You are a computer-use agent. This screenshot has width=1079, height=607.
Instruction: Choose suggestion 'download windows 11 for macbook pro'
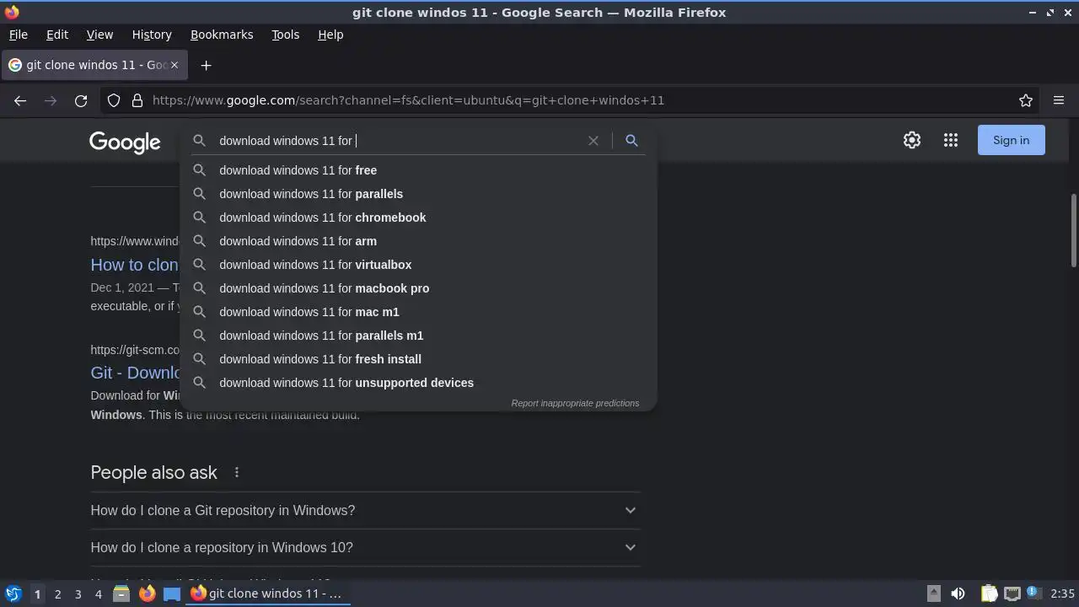point(418,288)
